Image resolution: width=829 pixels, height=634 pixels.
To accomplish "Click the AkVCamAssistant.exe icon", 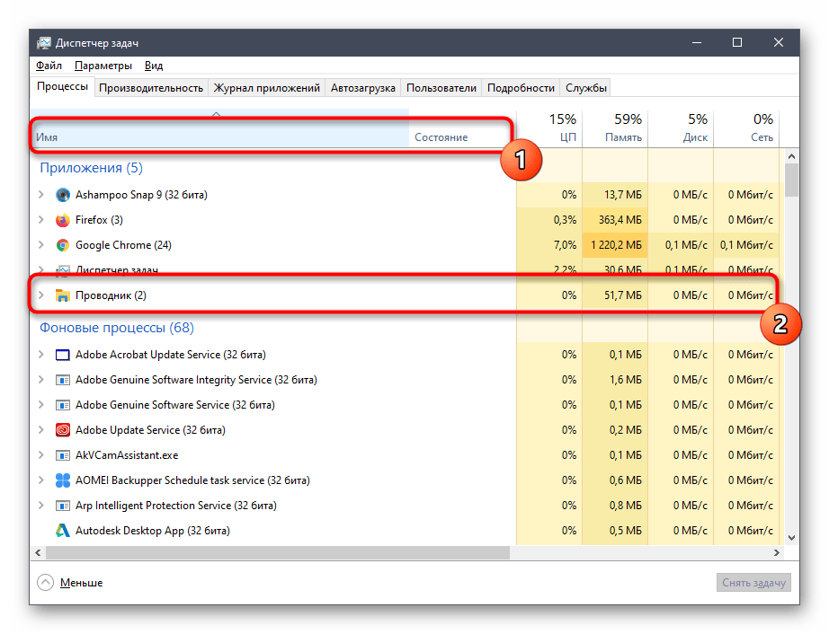I will point(63,455).
